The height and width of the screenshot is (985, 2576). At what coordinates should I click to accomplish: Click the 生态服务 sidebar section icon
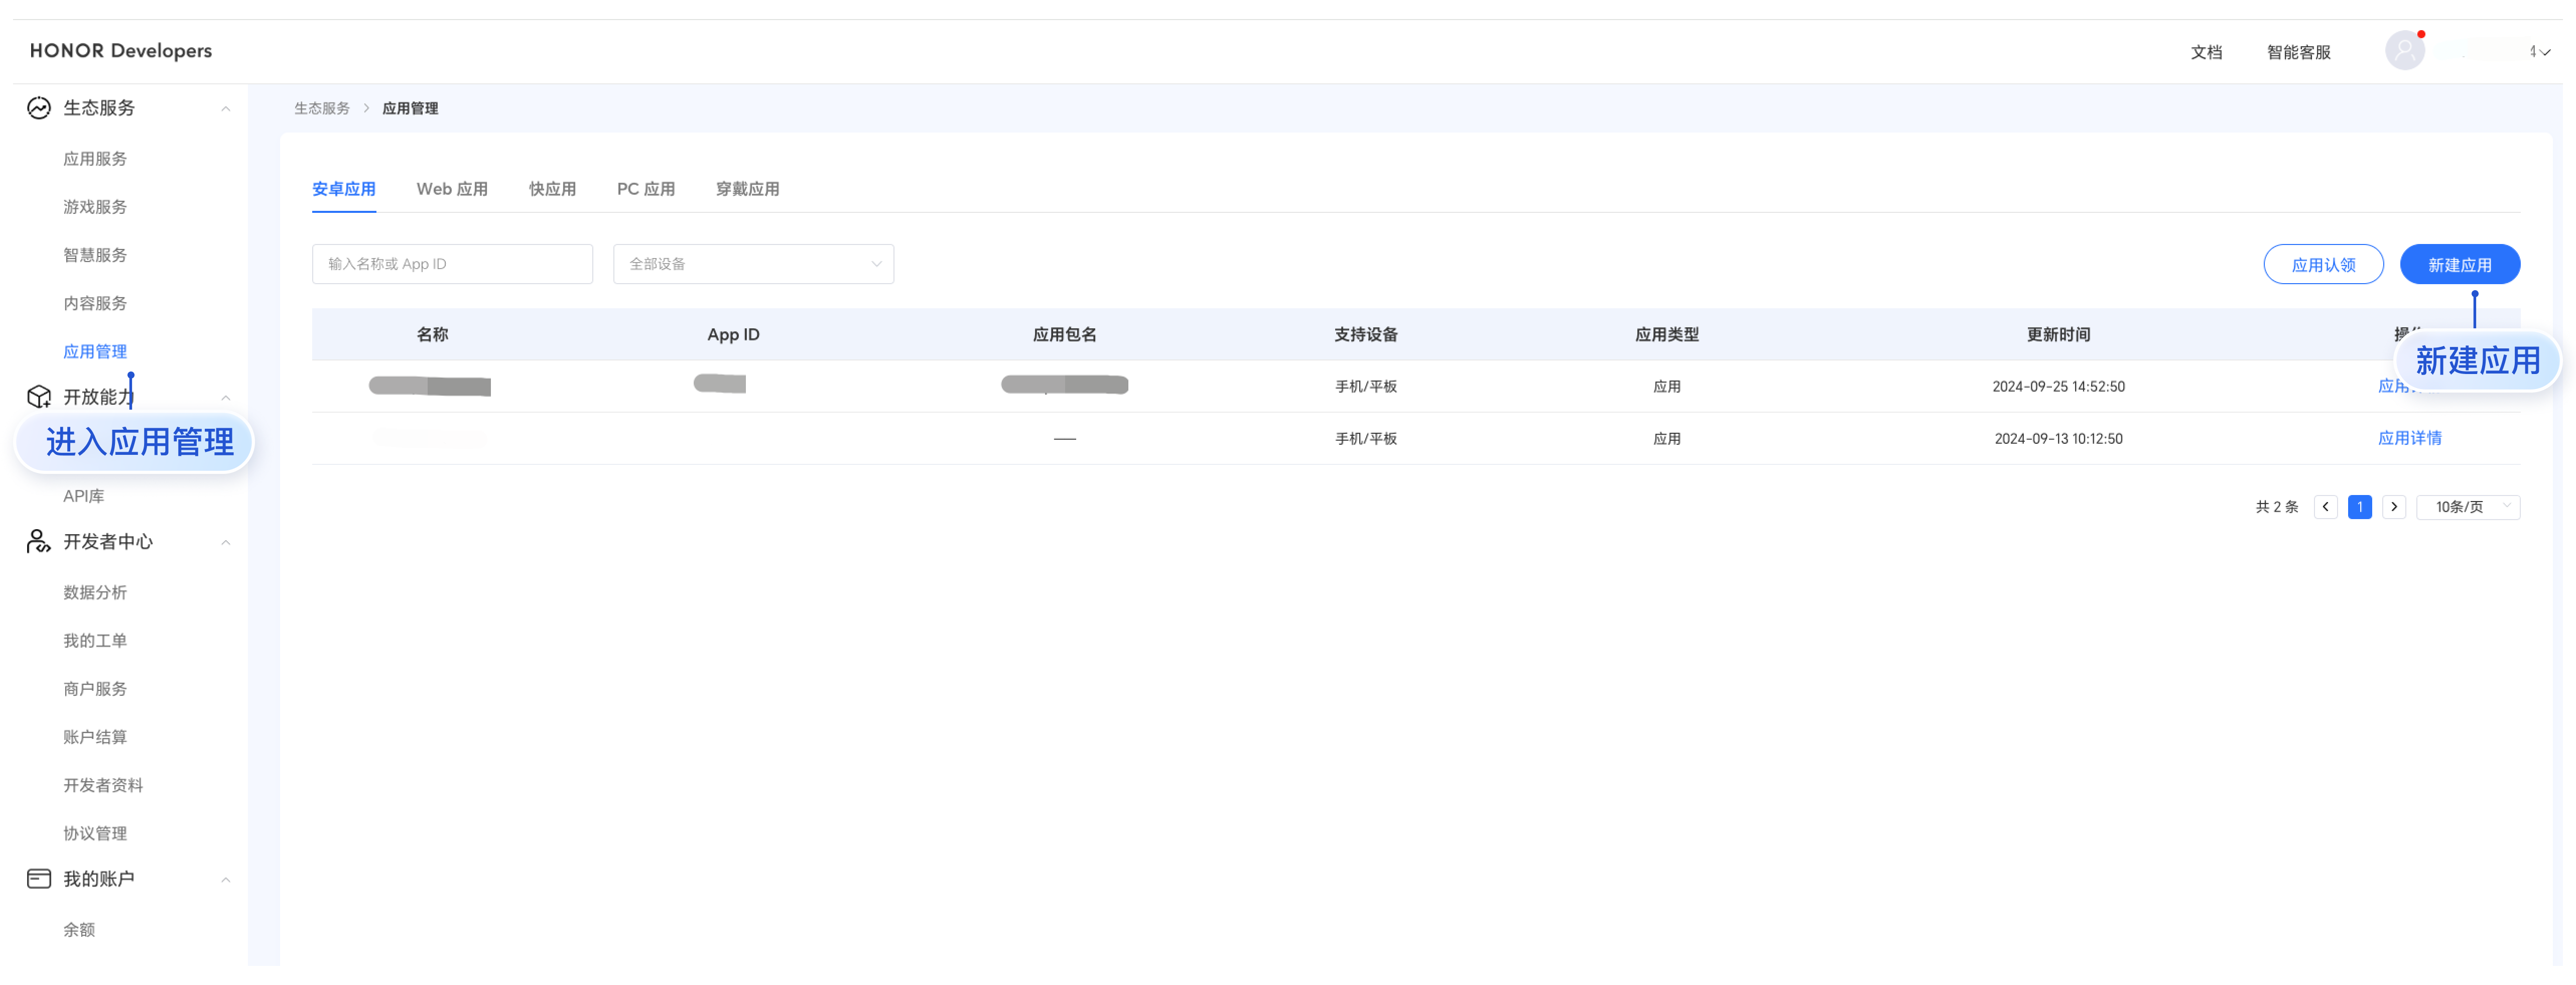click(x=39, y=108)
